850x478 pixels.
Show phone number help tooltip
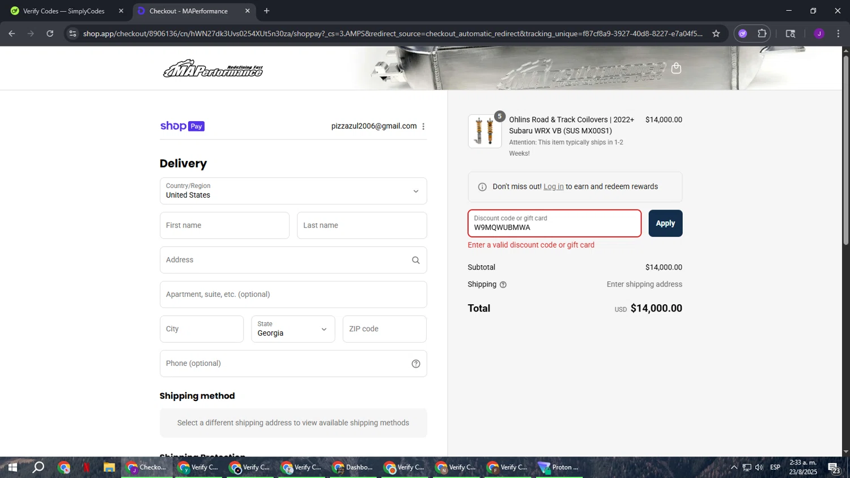click(416, 364)
